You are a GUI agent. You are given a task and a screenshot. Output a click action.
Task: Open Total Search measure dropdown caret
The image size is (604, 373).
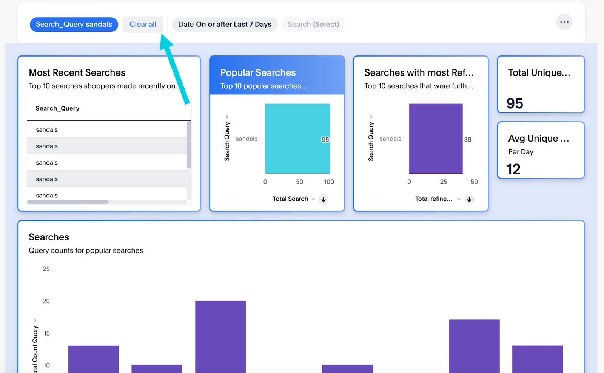pyautogui.click(x=313, y=199)
